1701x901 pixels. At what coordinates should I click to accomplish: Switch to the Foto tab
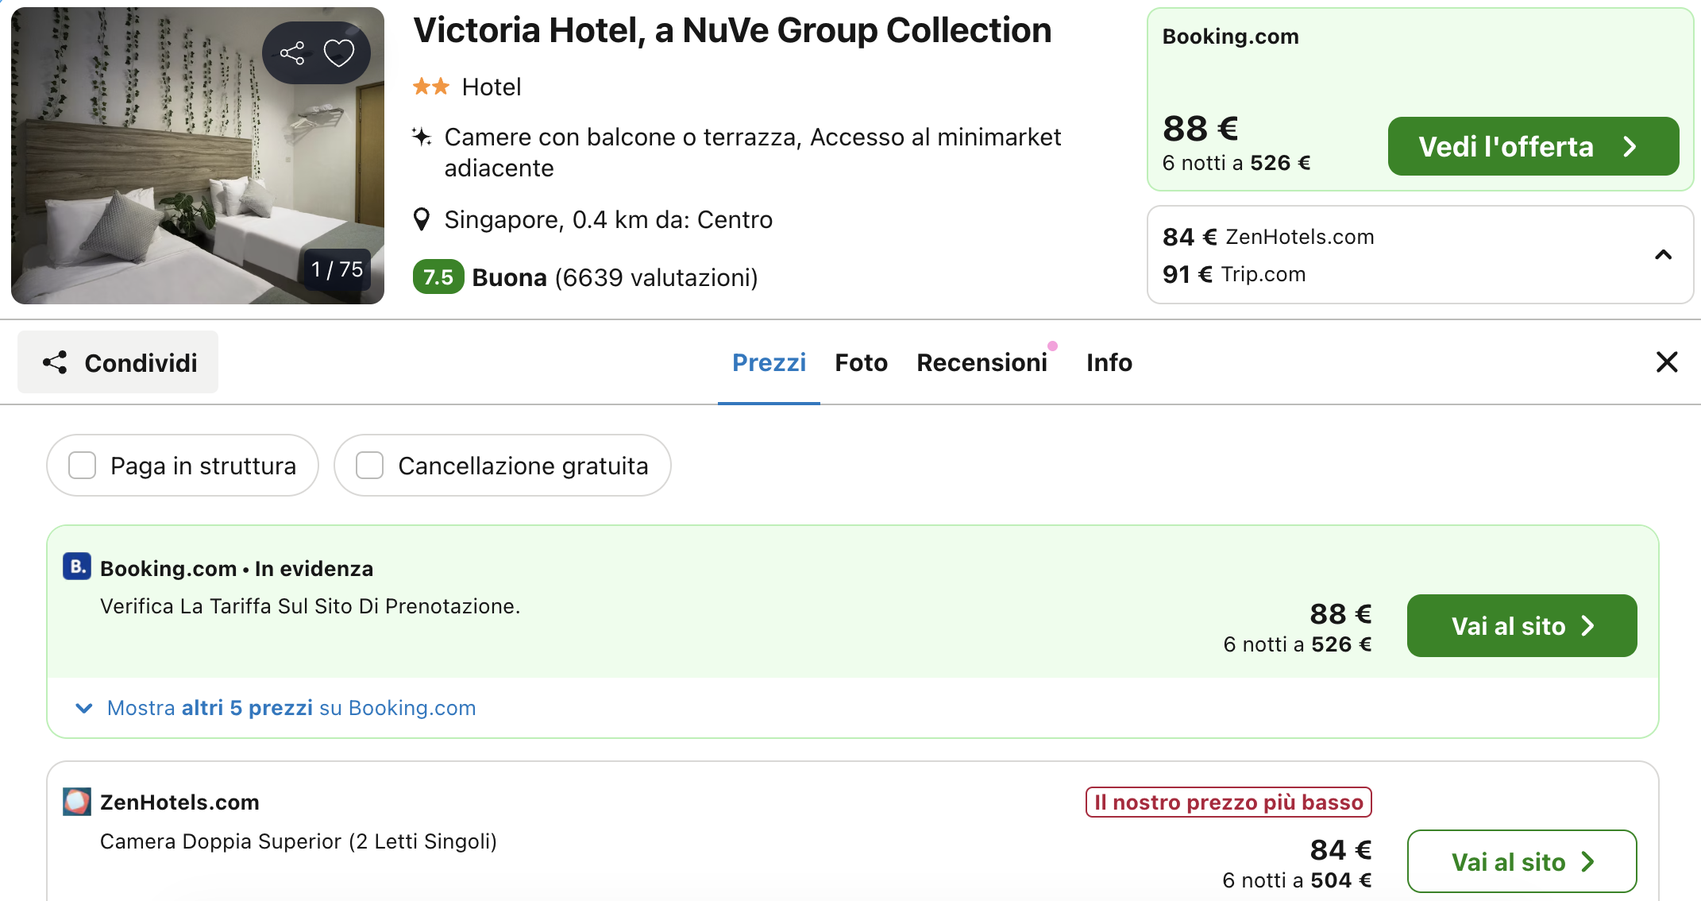pyautogui.click(x=861, y=362)
